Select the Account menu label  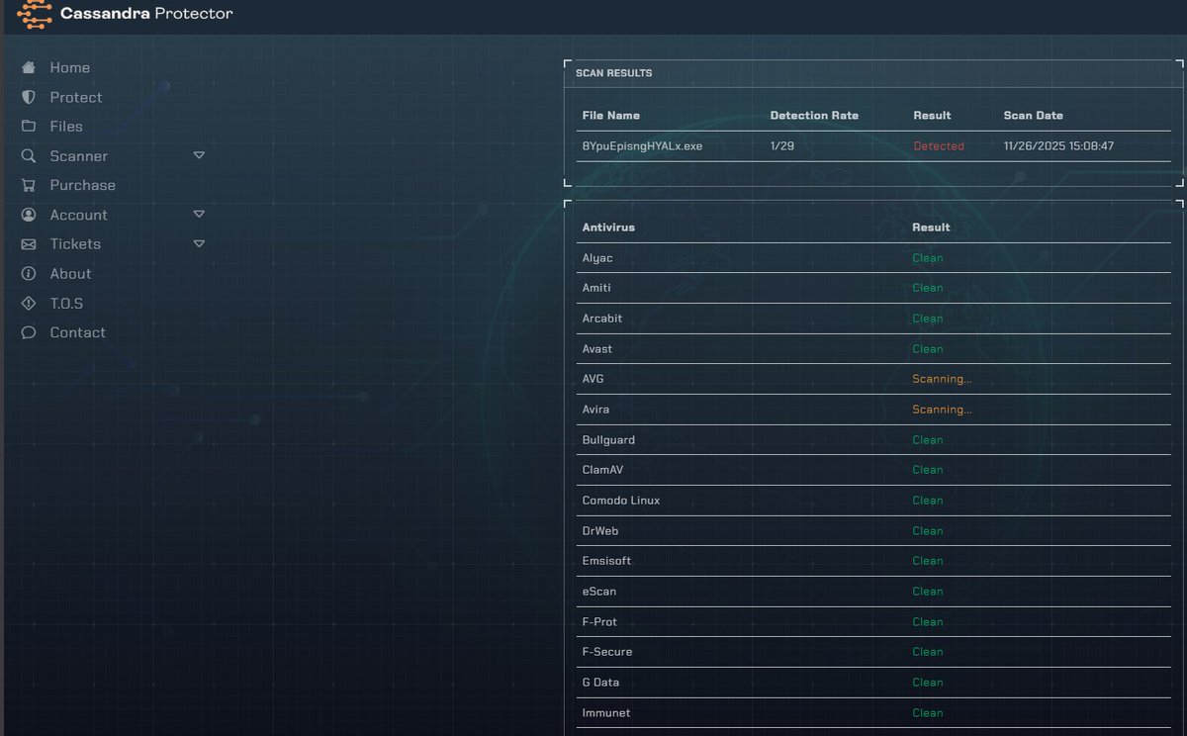[x=79, y=215]
